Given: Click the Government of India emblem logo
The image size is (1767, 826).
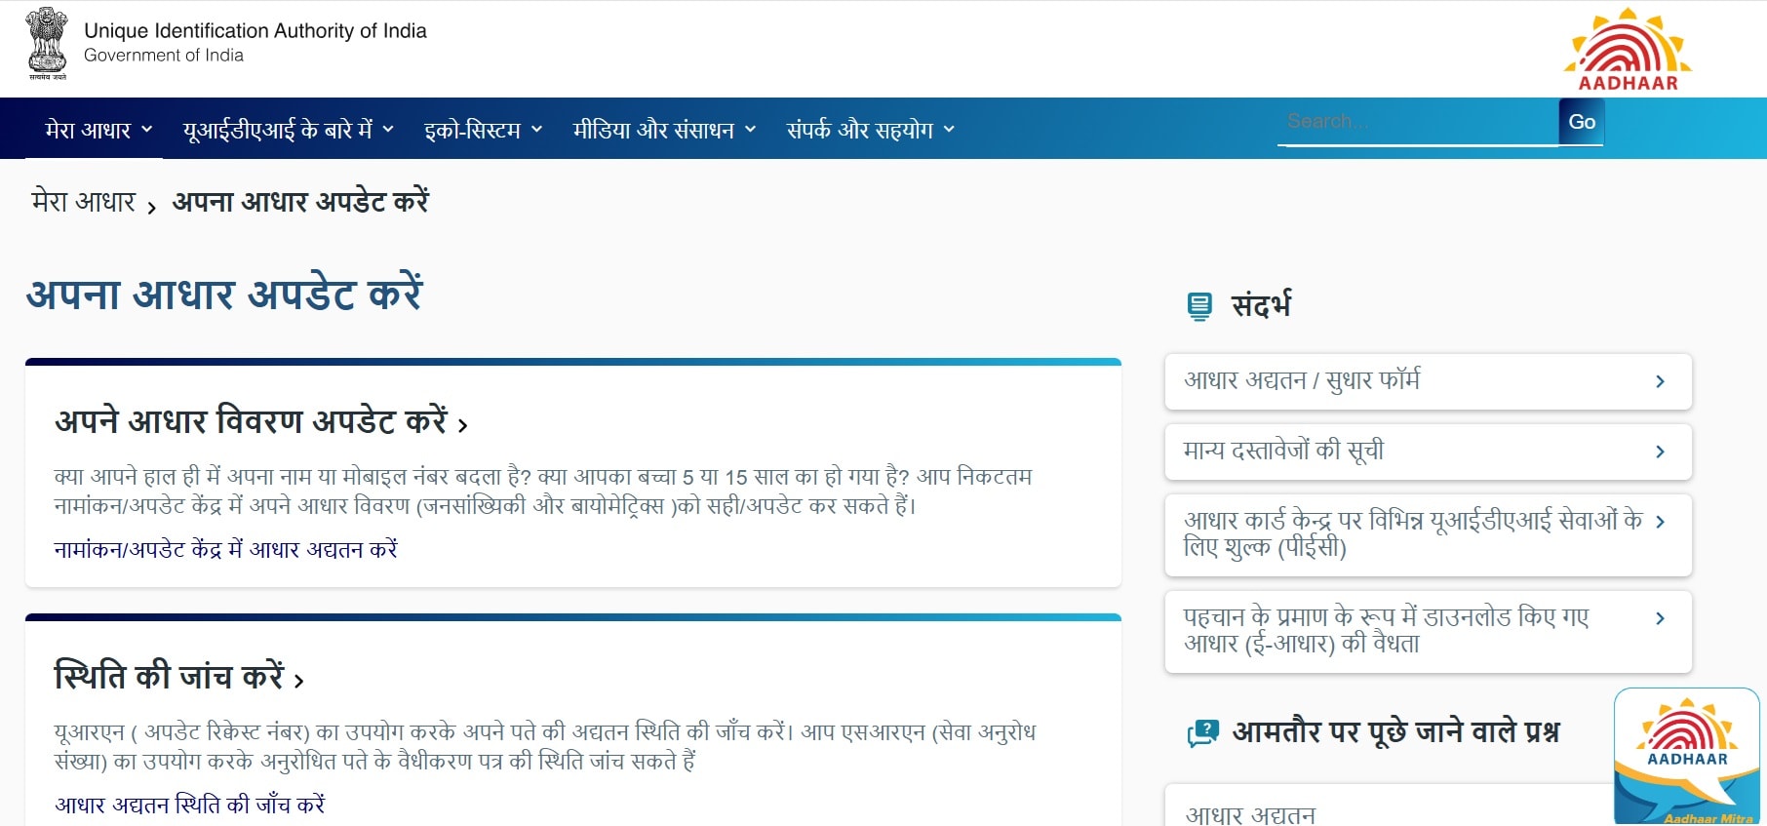Looking at the screenshot, I should (x=47, y=44).
